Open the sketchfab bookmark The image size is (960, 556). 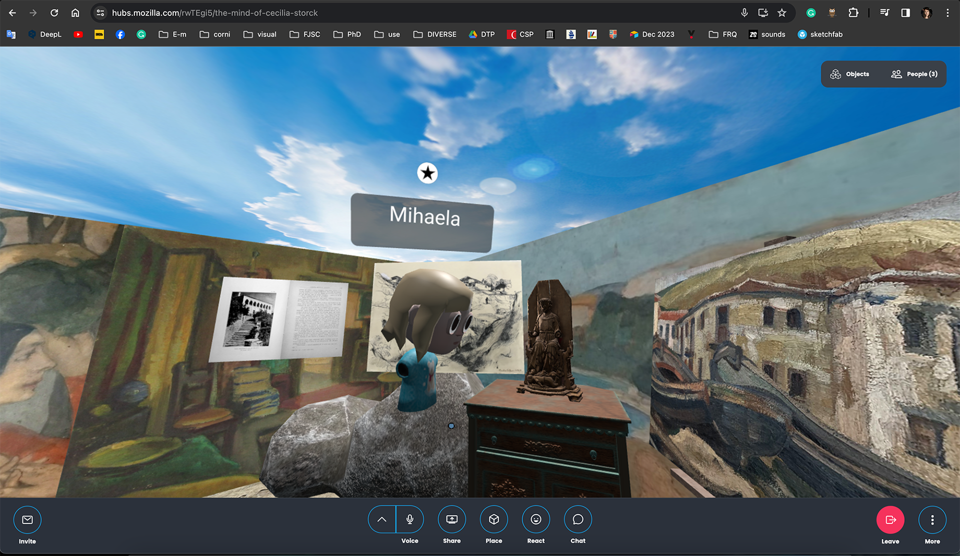click(820, 34)
